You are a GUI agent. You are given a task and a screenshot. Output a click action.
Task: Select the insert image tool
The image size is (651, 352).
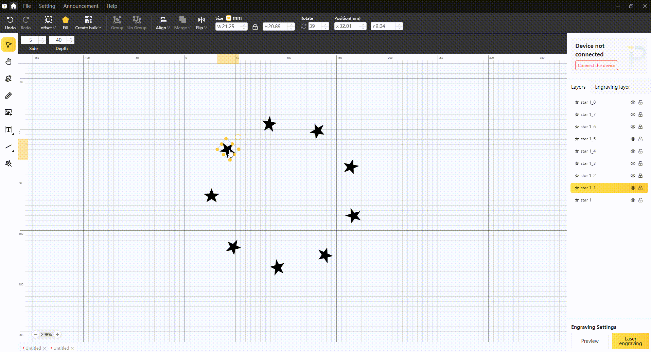click(8, 112)
